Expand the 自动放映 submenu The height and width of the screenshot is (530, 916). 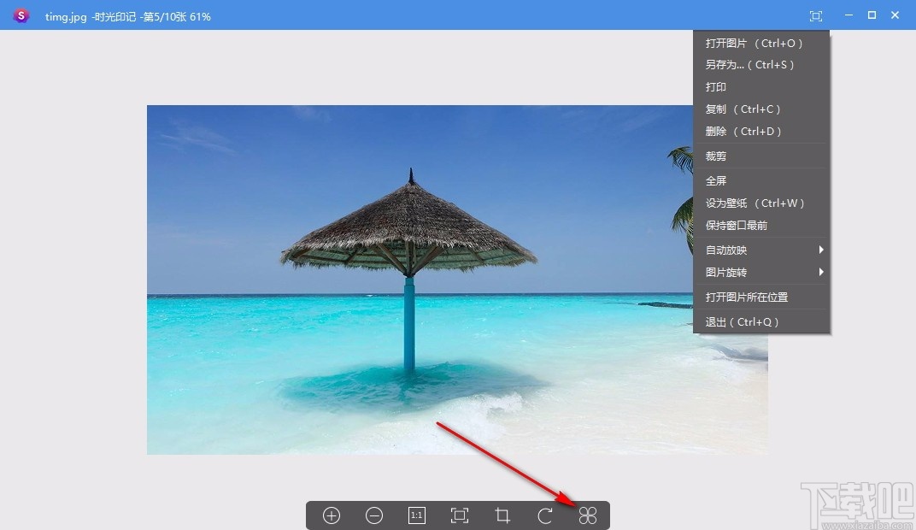click(761, 250)
